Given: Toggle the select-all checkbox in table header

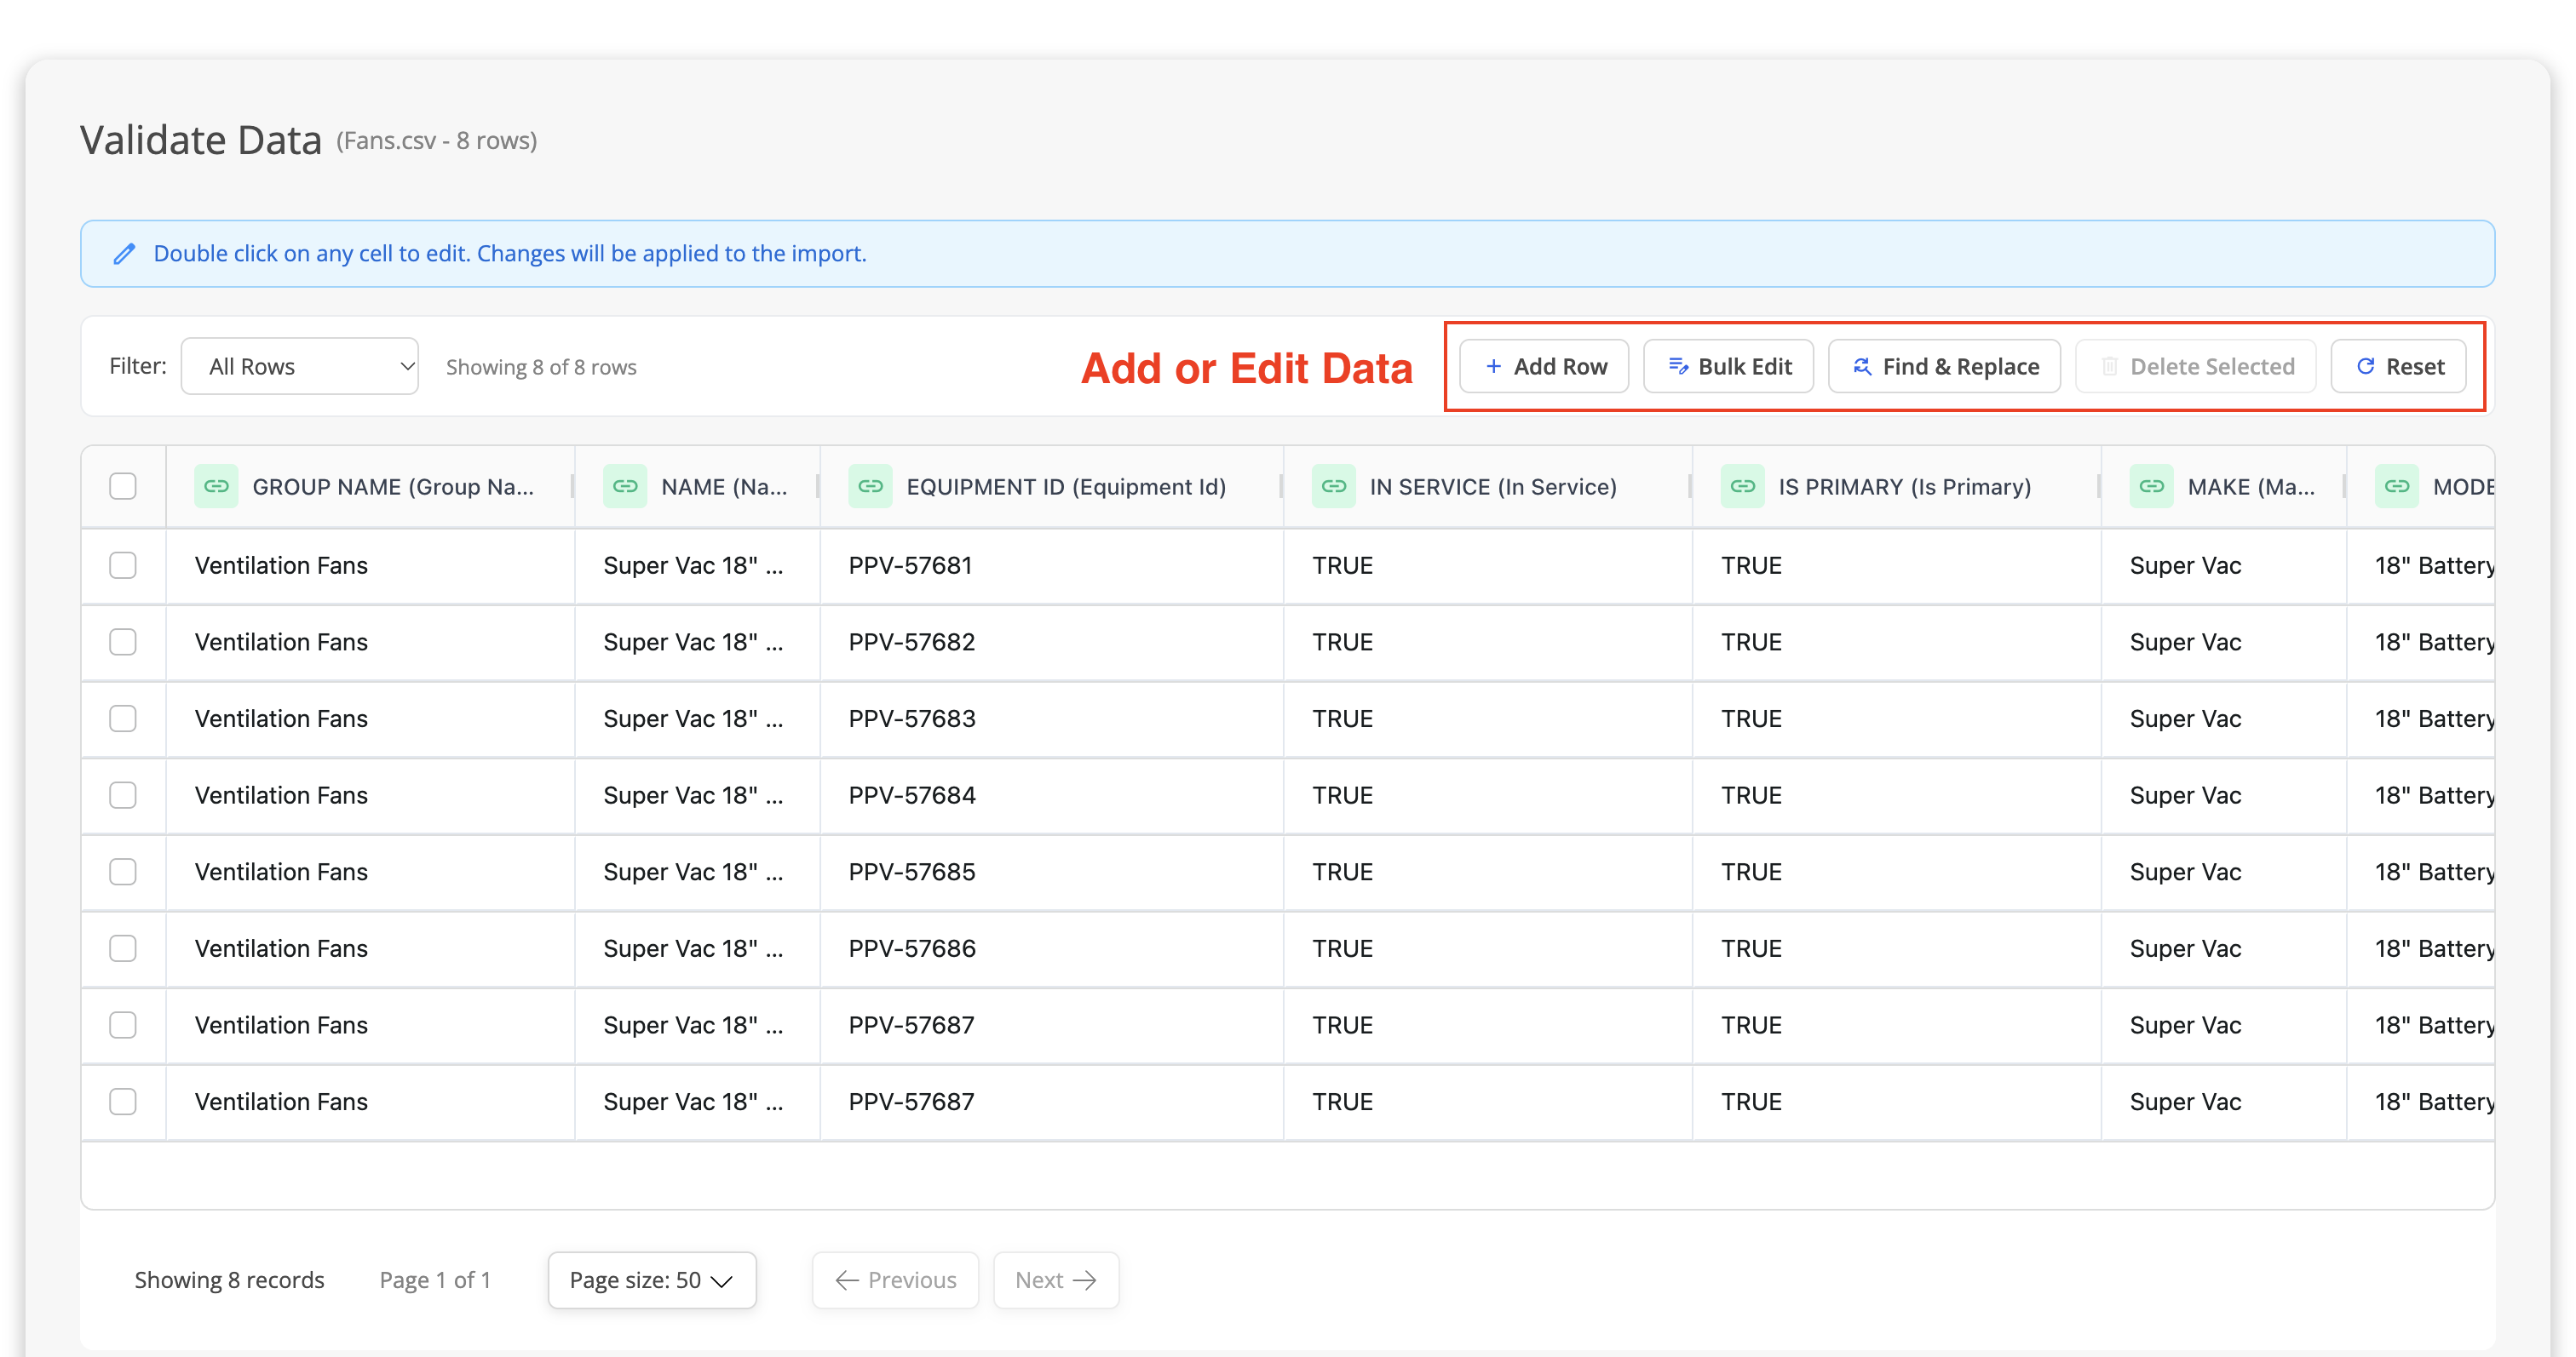Looking at the screenshot, I should click(x=123, y=487).
